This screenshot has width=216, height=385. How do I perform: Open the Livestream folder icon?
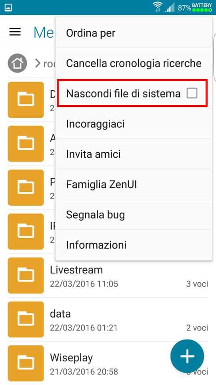coord(26,276)
